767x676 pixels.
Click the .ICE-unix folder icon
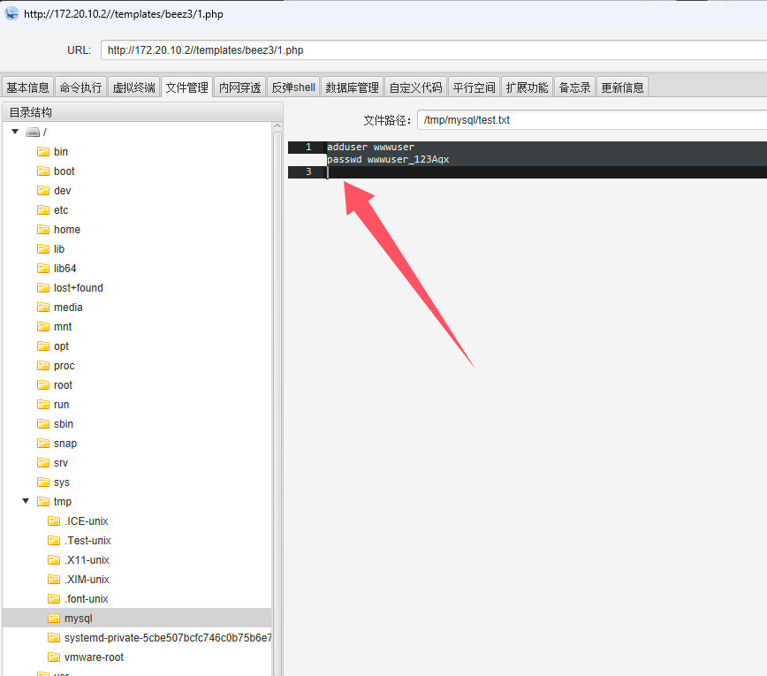point(53,521)
